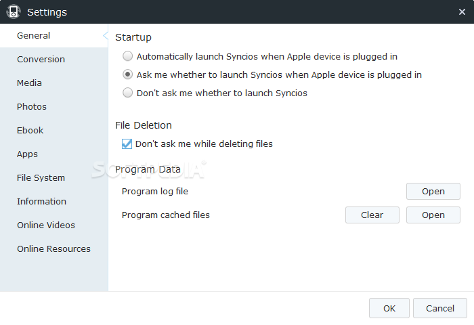Close the Settings dialog
The width and height of the screenshot is (474, 325).
coord(462,12)
